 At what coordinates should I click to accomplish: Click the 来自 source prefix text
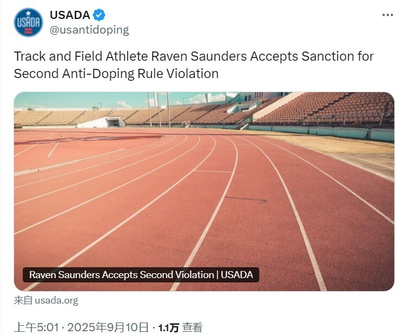(23, 300)
